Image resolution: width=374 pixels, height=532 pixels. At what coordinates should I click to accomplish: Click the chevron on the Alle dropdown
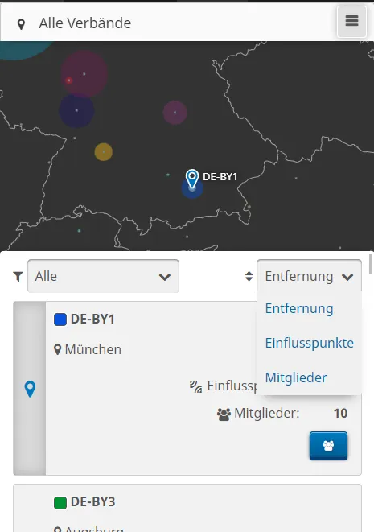(165, 277)
